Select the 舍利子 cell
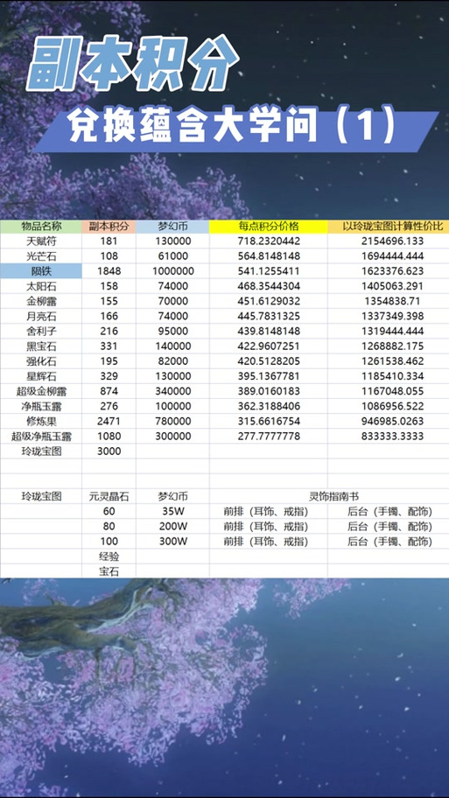The height and width of the screenshot is (798, 449). 41,331
